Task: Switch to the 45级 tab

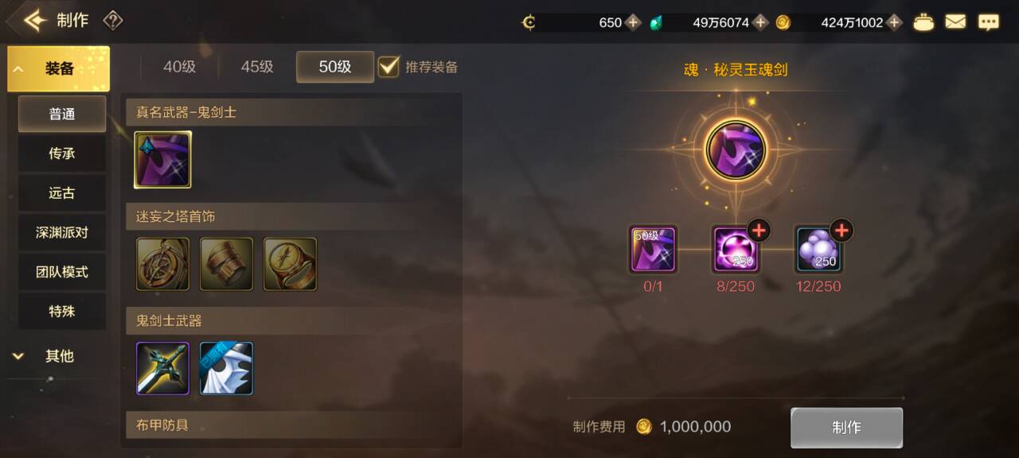Action: pyautogui.click(x=257, y=67)
